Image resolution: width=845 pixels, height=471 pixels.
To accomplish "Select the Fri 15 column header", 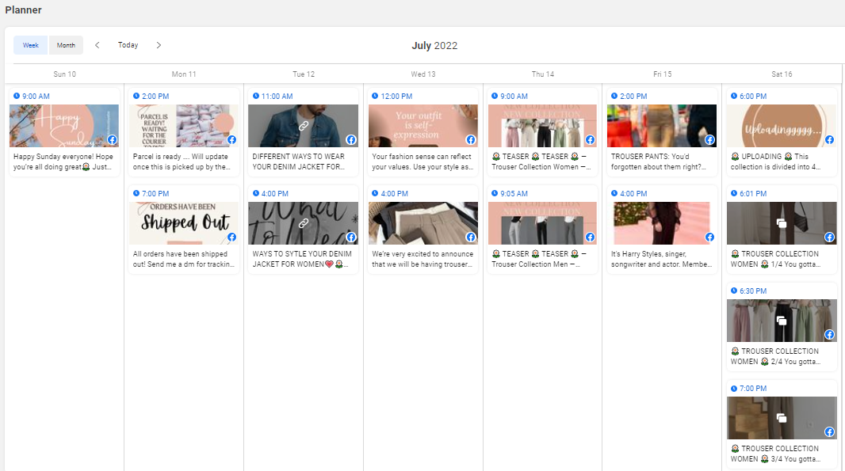I will click(x=663, y=74).
